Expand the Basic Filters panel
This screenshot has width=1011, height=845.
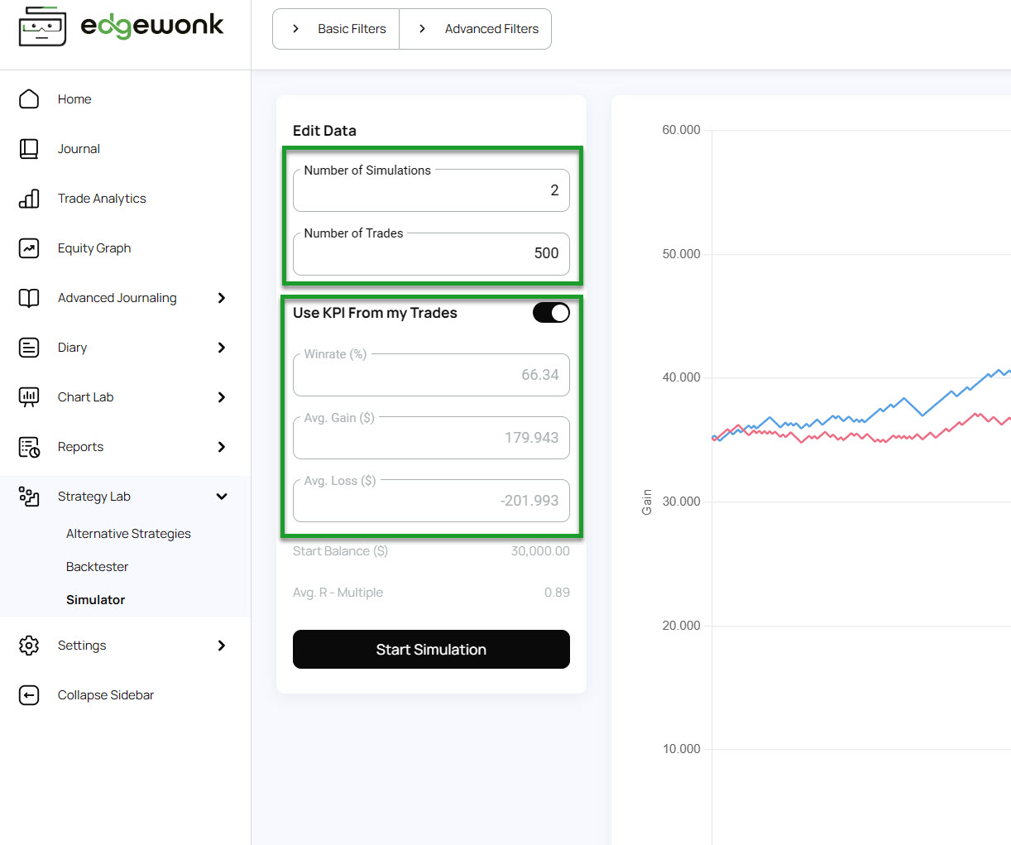coord(336,29)
